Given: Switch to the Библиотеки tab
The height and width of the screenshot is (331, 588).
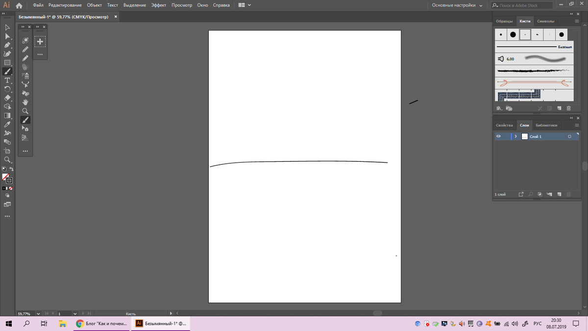Looking at the screenshot, I should point(546,125).
